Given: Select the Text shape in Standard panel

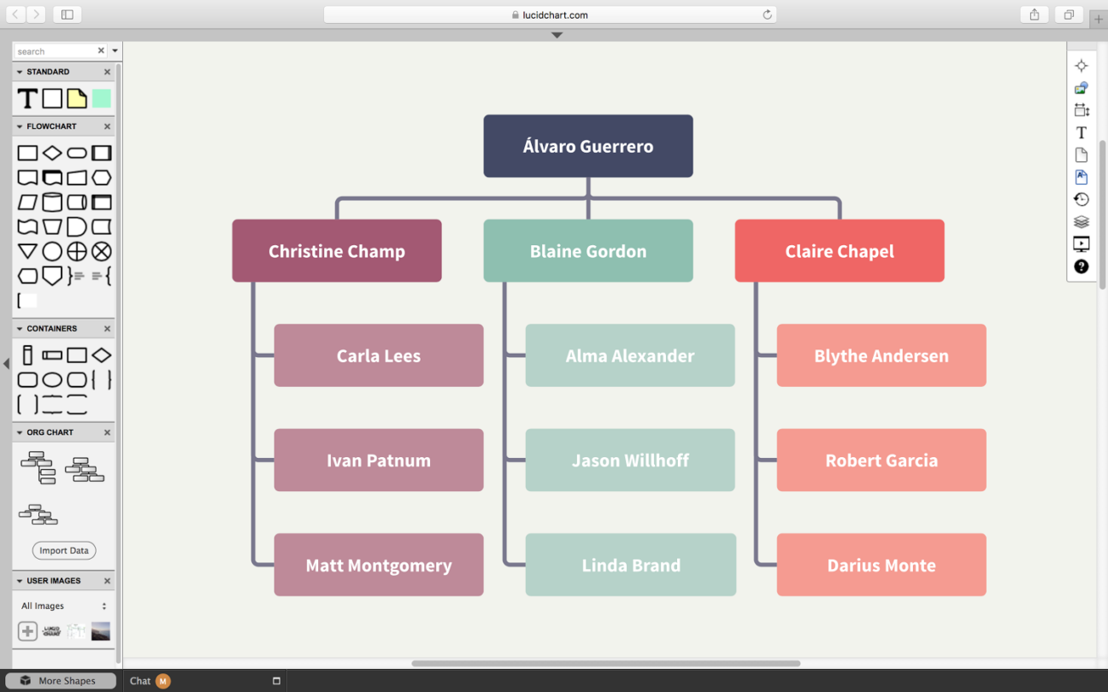Looking at the screenshot, I should point(27,98).
